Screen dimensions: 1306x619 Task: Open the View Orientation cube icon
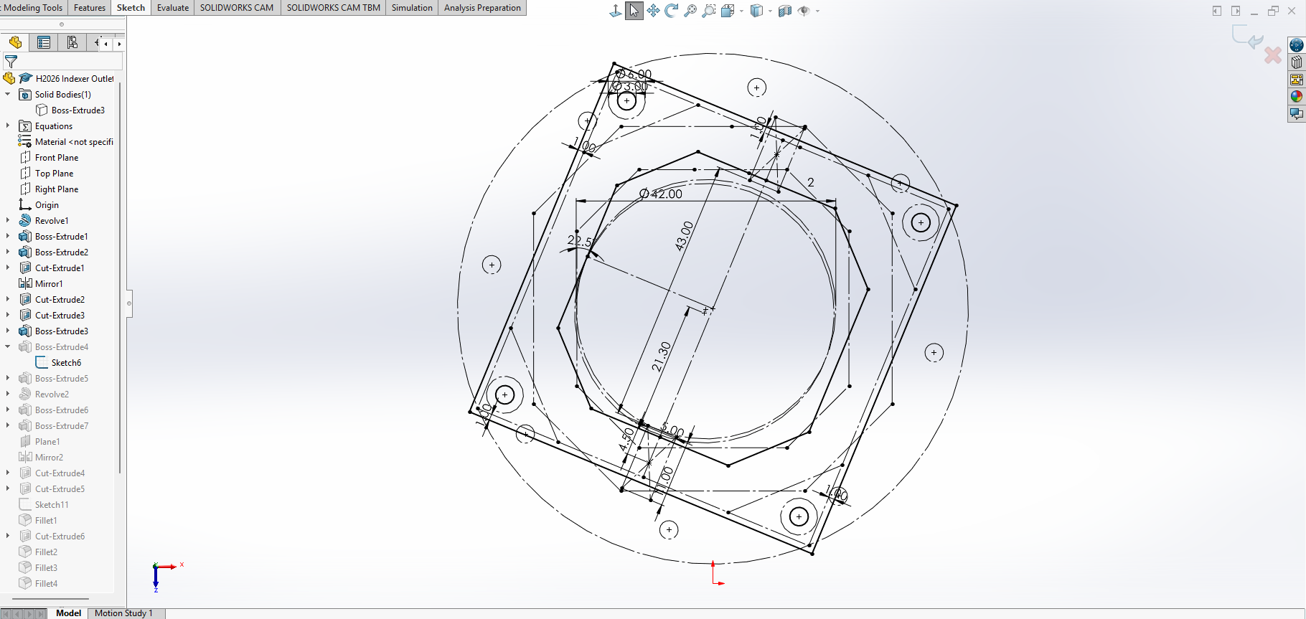pyautogui.click(x=728, y=11)
